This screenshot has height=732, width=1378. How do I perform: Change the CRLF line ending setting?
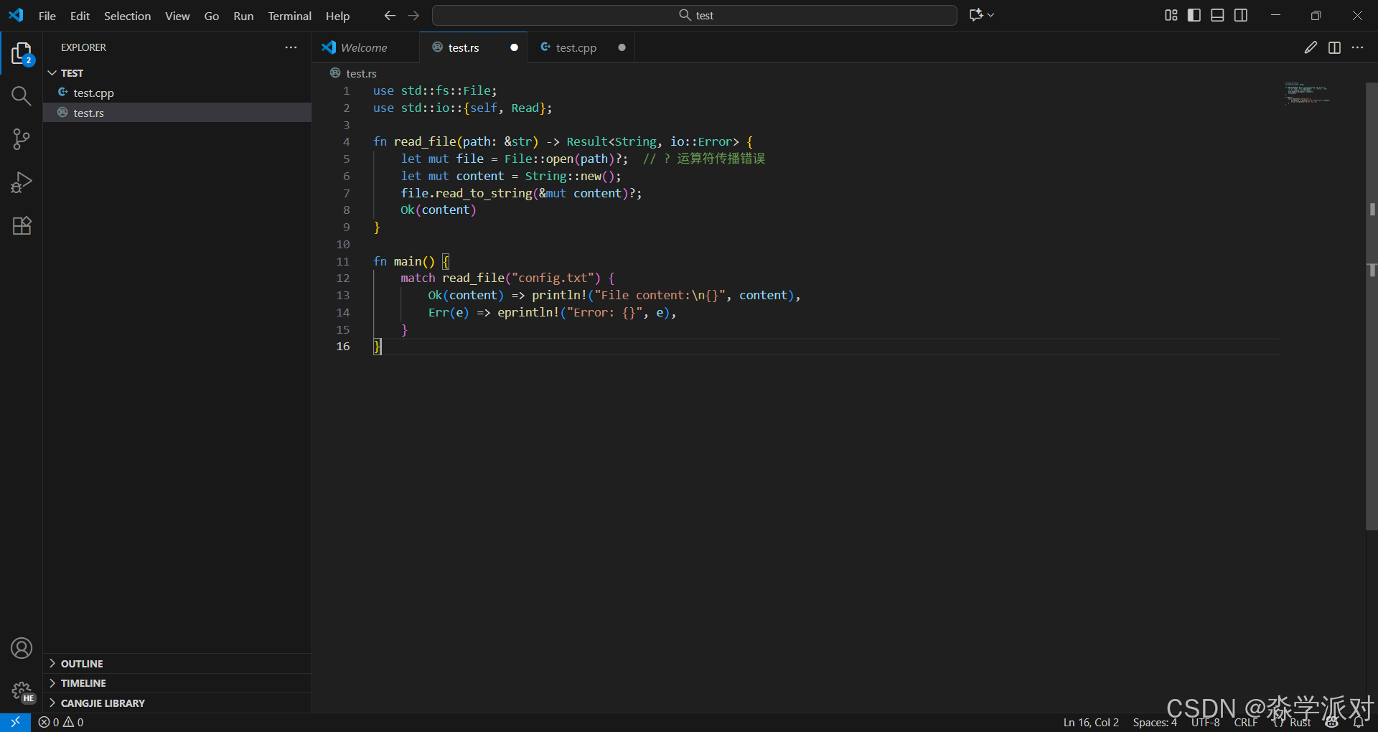(1245, 722)
